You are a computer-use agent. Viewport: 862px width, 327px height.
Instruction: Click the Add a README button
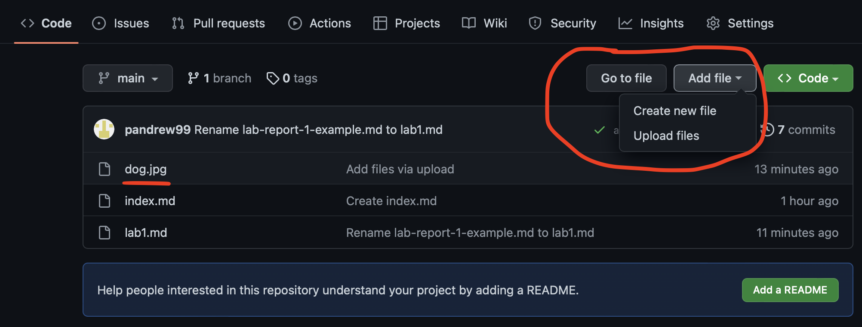[x=790, y=290]
